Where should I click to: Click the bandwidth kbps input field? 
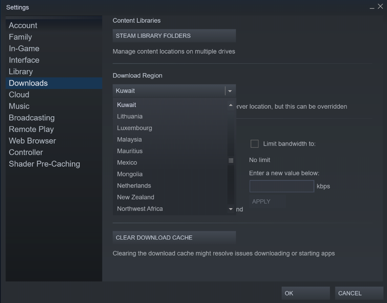click(282, 186)
